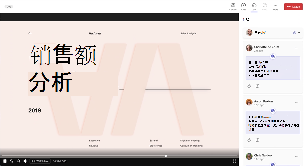Click the 'Sales Analysis' slide label
The width and height of the screenshot is (306, 166).
coord(188,34)
